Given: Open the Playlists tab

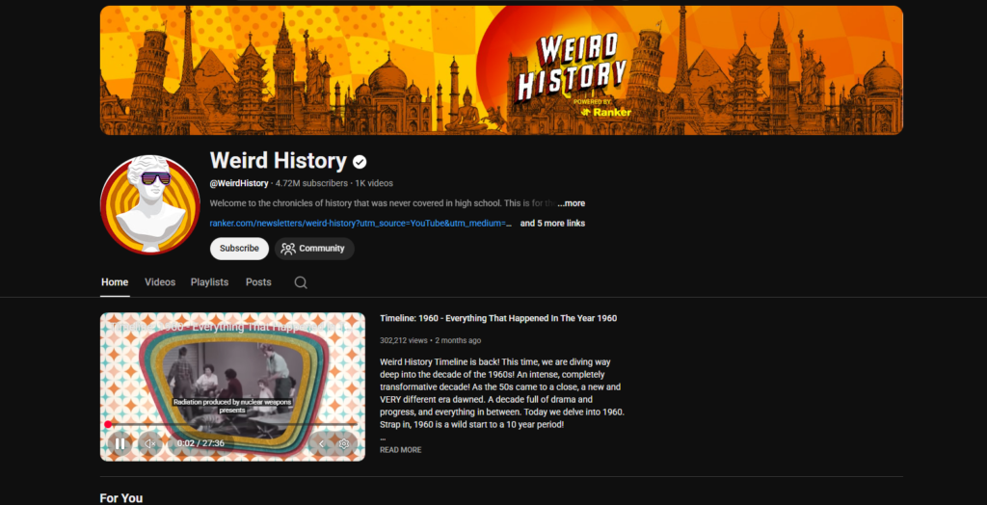Looking at the screenshot, I should [209, 282].
